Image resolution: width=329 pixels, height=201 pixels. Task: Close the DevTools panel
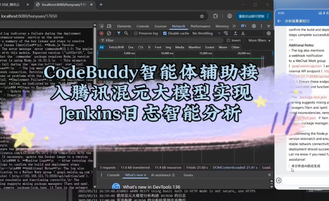(x=269, y=26)
